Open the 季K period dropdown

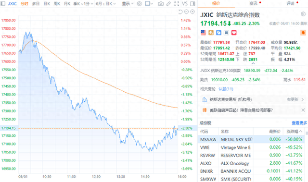click(78, 3)
